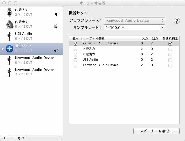
Task: Open the サンプルレート dropdown arrow
Action: click(162, 28)
